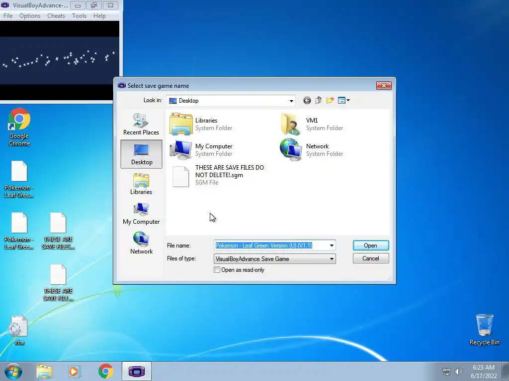Close the Select save game name dialog
The image size is (509, 381).
coord(384,85)
